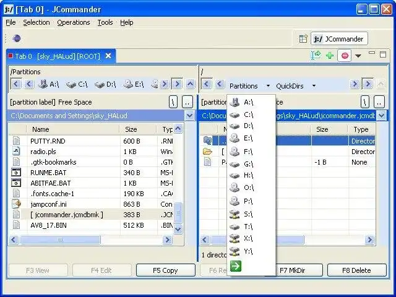Image resolution: width=396 pixels, height=297 pixels.
Task: Open the Help menu
Action: coord(126,22)
